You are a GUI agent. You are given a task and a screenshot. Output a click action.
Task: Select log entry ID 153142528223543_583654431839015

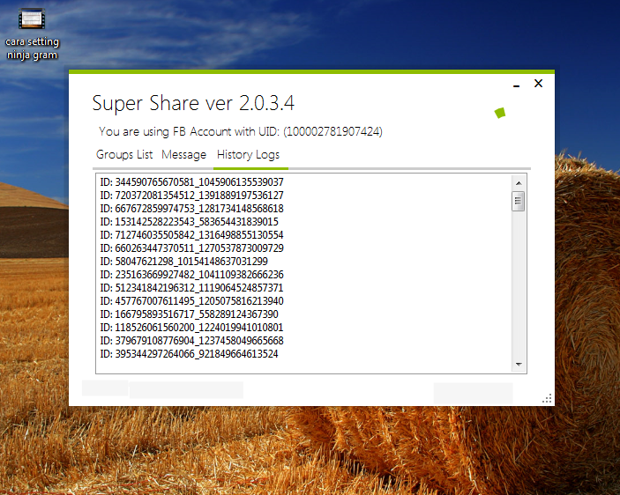[189, 222]
